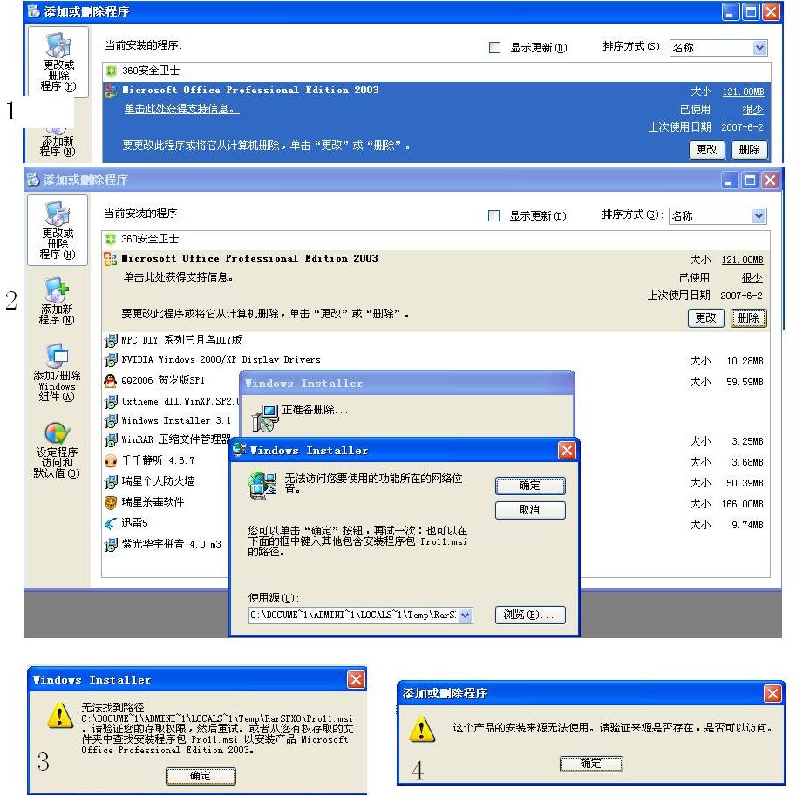Open 单击此处获得支持信息 link in top window
Image resolution: width=796 pixels, height=796 pixels.
click(x=181, y=109)
